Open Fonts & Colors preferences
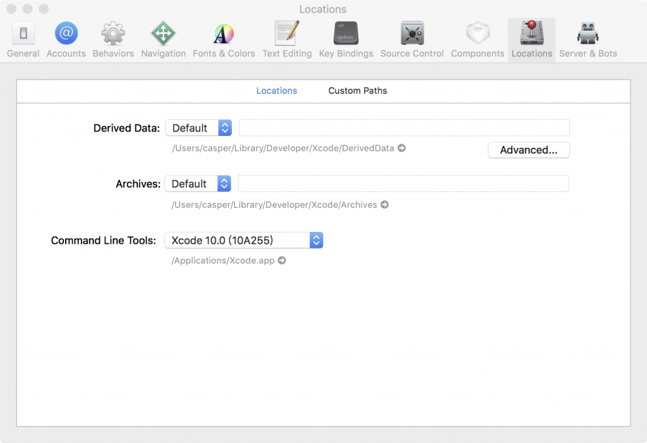Screen dimensions: 647x443 click(224, 40)
